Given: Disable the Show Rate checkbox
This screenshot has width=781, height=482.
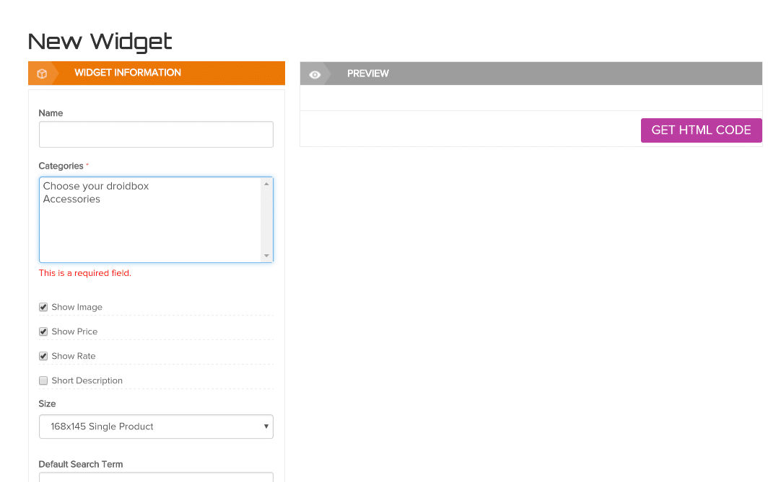Looking at the screenshot, I should pyautogui.click(x=43, y=356).
